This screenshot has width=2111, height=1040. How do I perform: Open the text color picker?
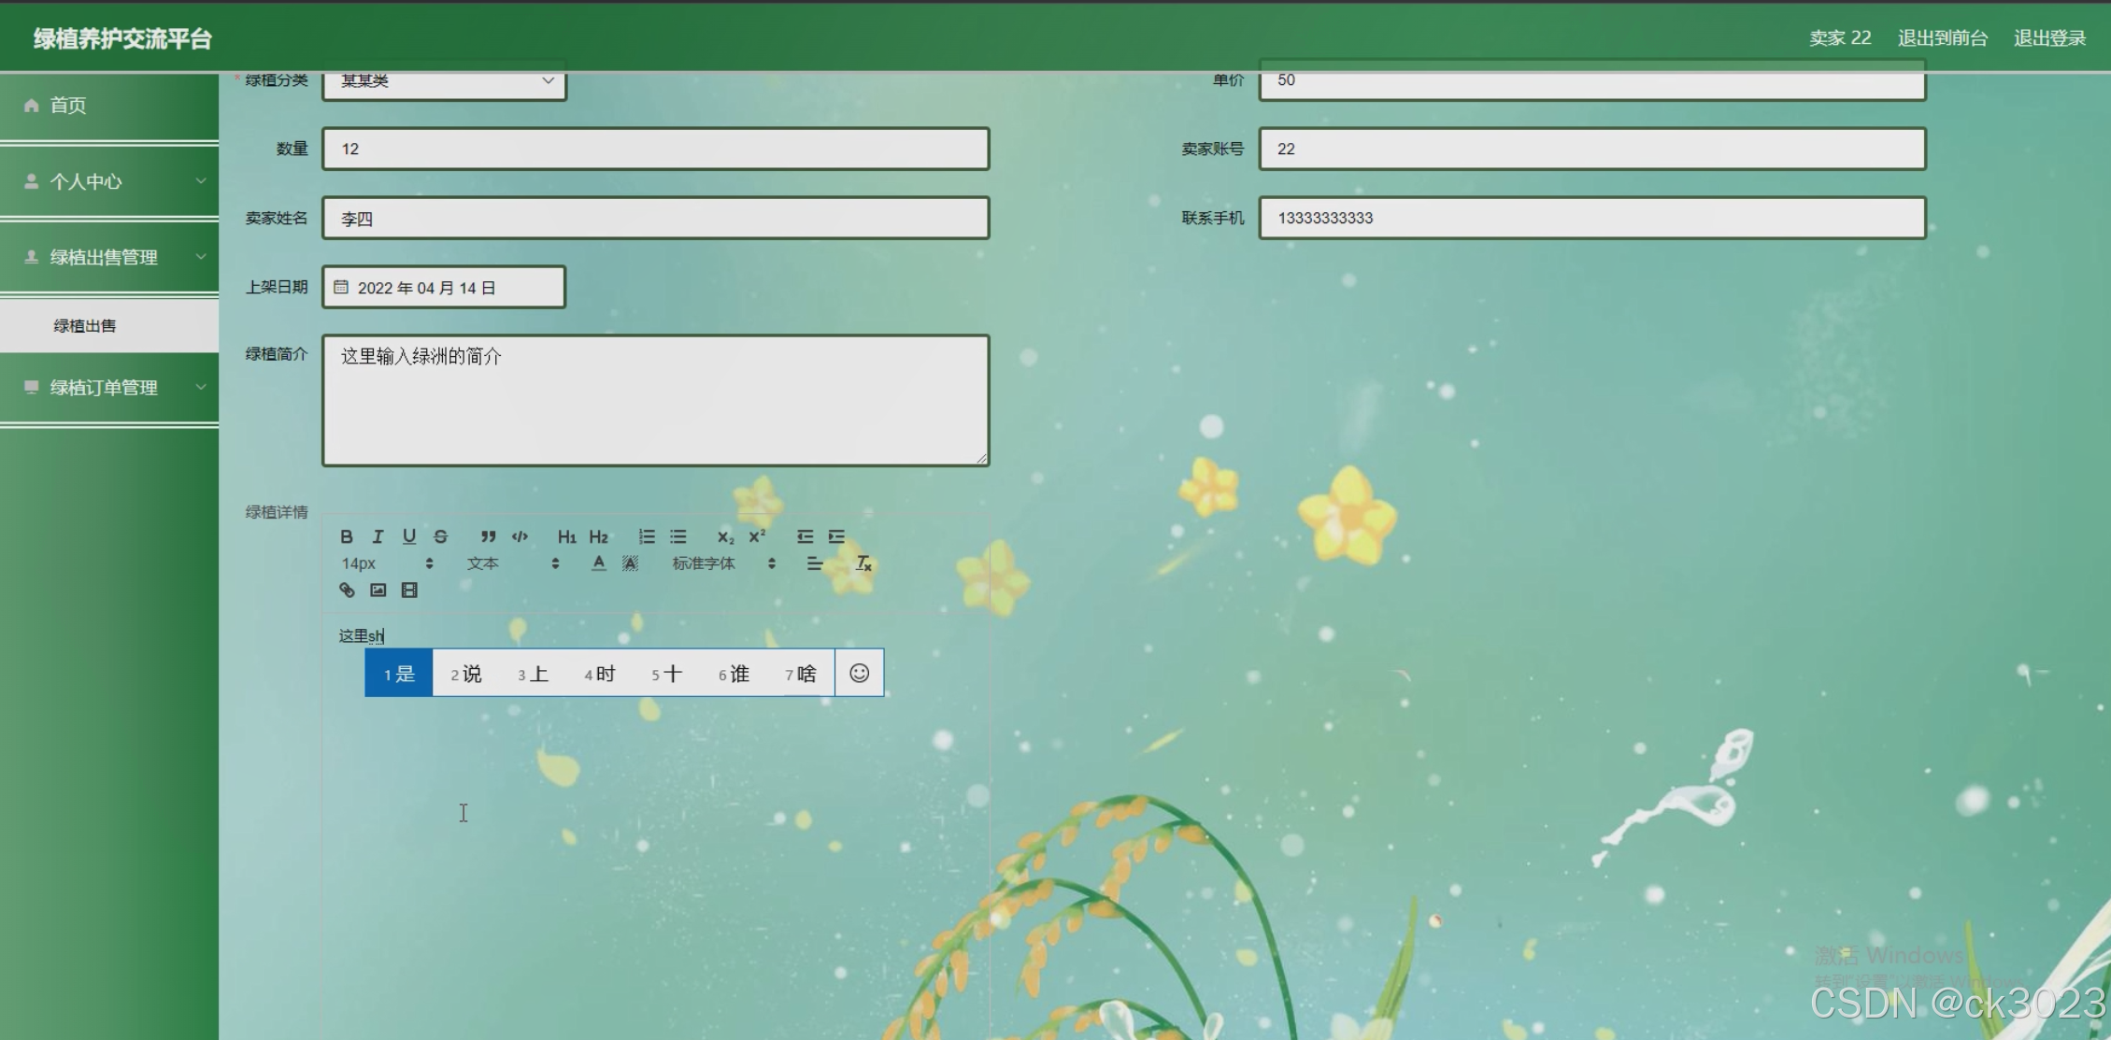click(599, 563)
